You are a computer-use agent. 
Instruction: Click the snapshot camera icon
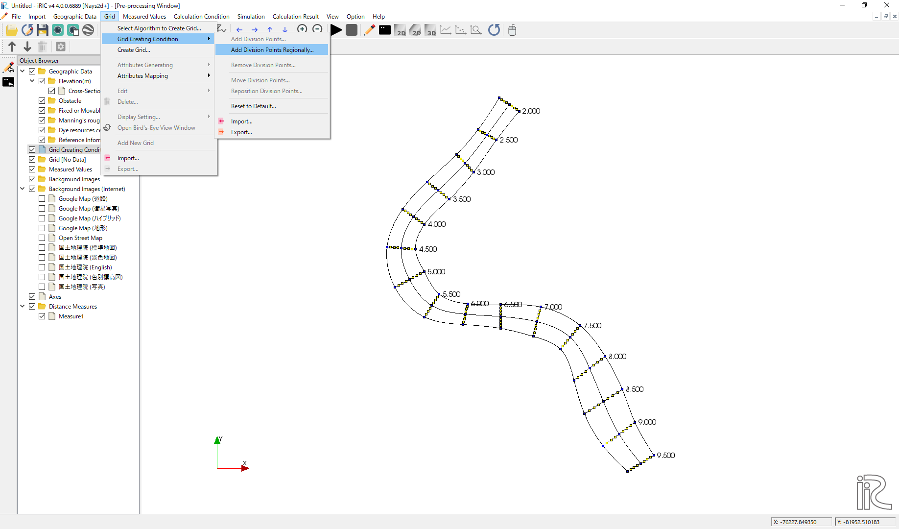tap(58, 30)
